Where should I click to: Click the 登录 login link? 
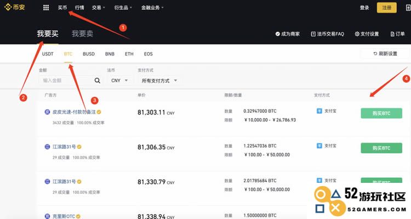coord(364,8)
